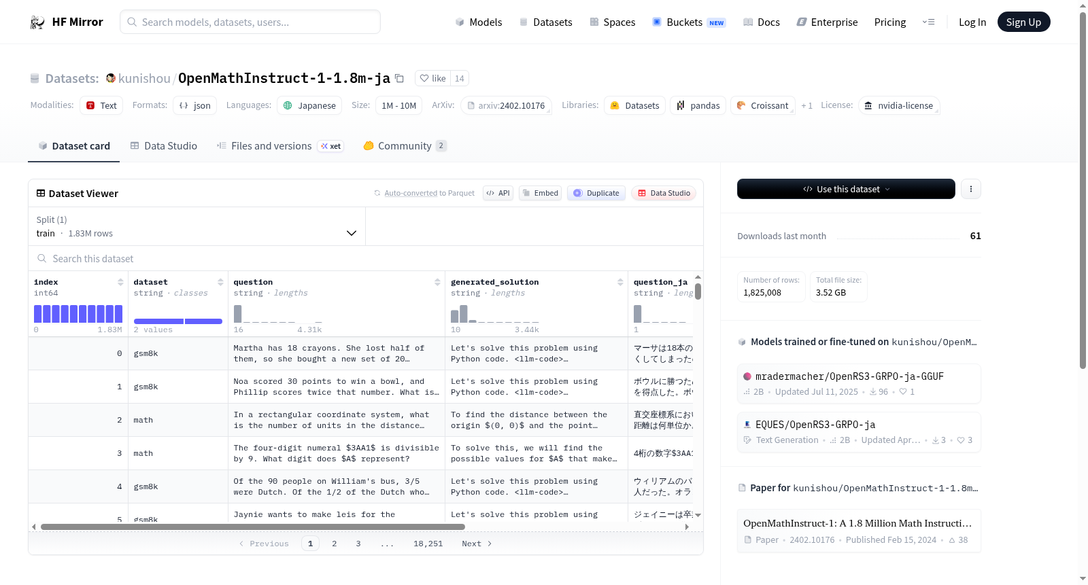The width and height of the screenshot is (1088, 585).
Task: Click the API button in Dataset Viewer
Action: [x=498, y=193]
